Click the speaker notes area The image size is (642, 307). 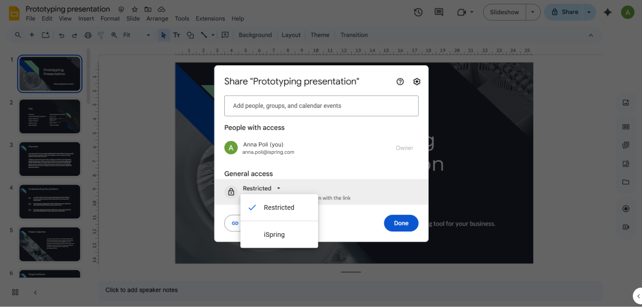[x=350, y=290]
